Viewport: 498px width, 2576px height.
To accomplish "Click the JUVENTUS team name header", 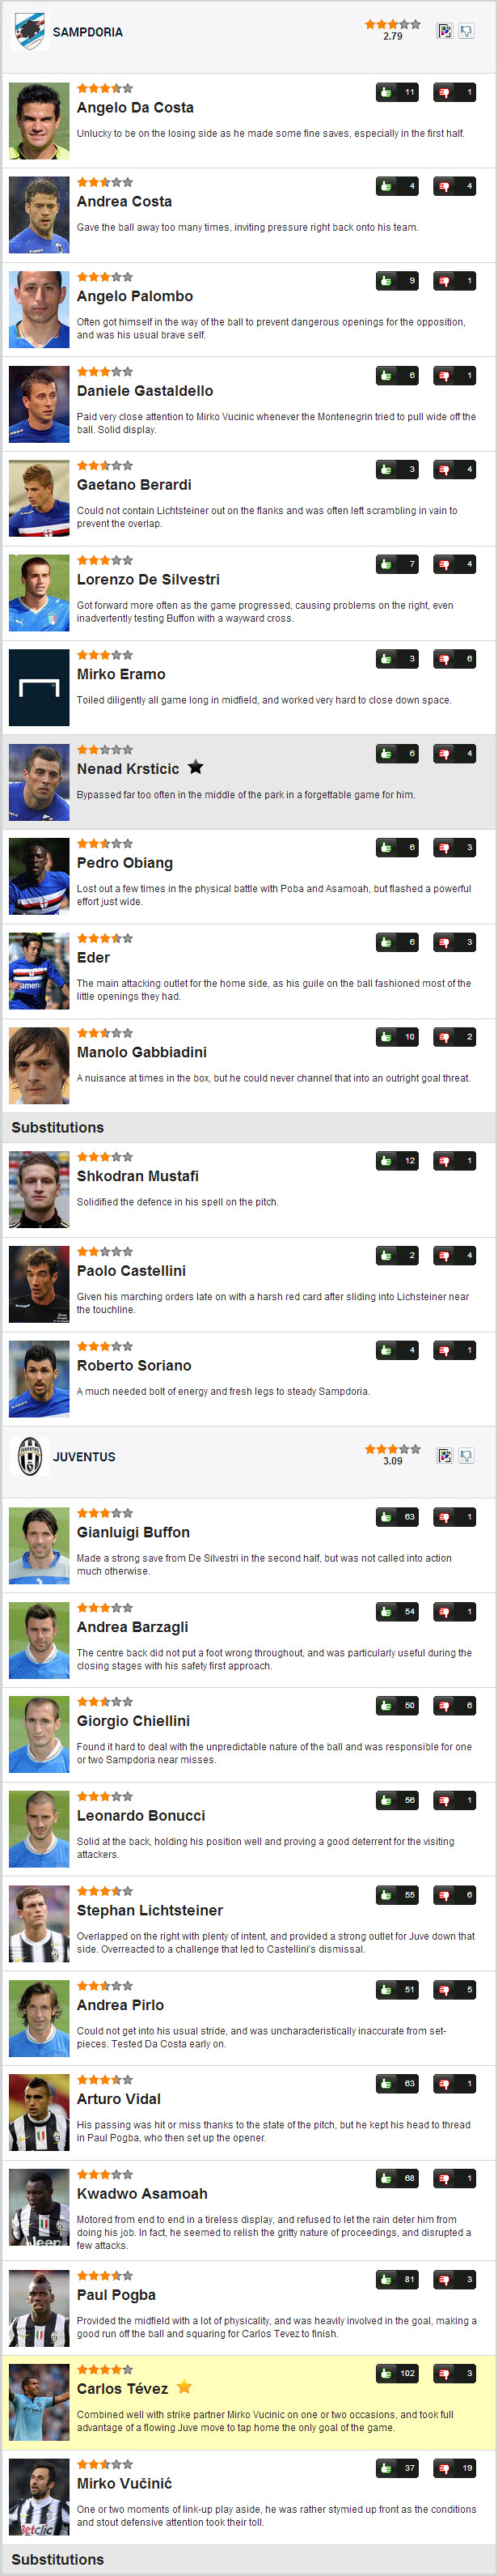I will [84, 1457].
